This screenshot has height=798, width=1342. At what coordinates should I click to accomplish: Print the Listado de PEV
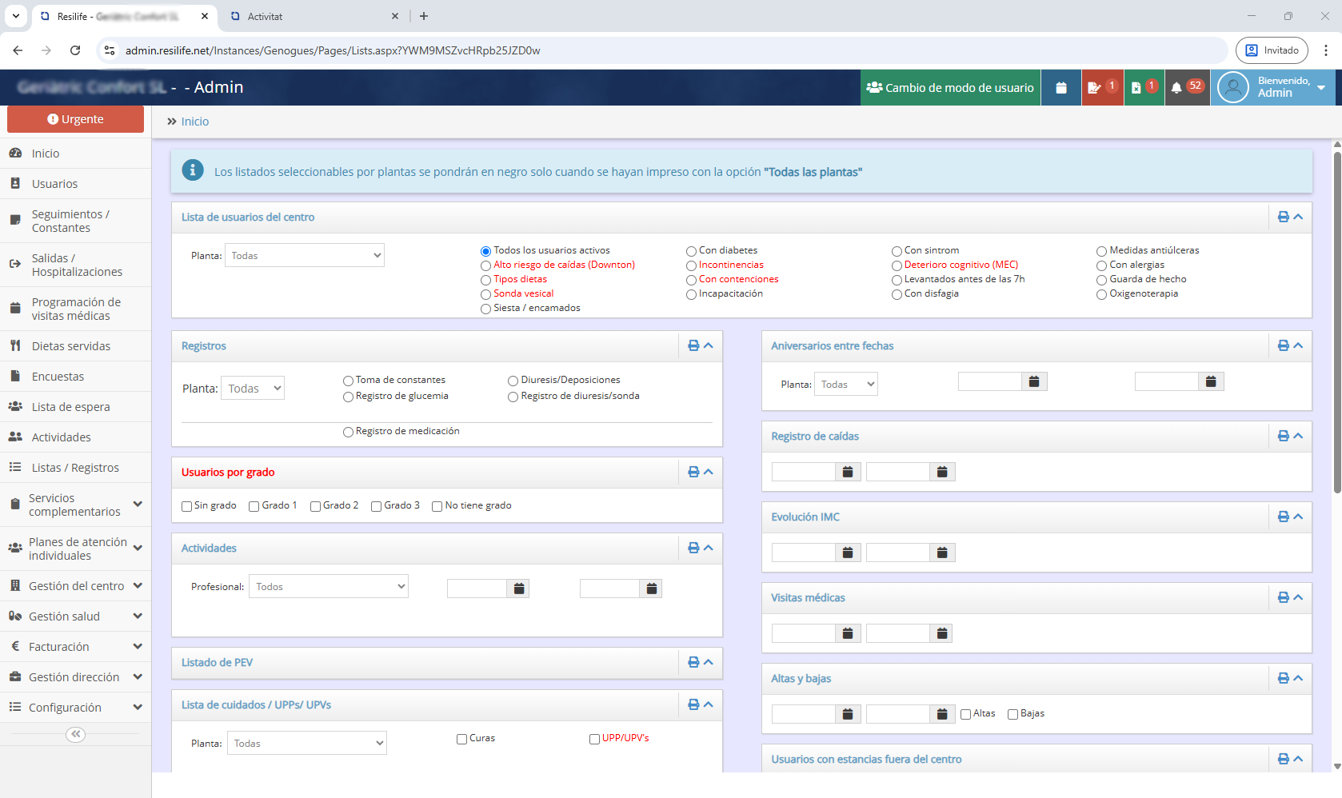point(693,662)
